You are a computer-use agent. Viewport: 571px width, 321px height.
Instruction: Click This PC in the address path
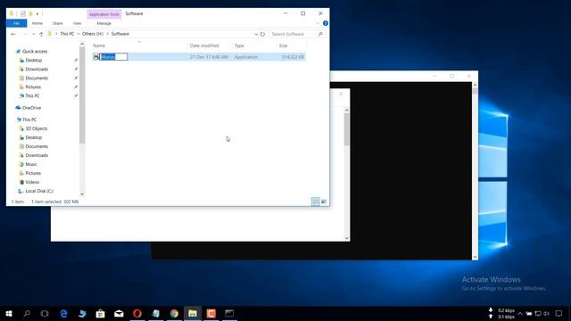click(x=67, y=34)
